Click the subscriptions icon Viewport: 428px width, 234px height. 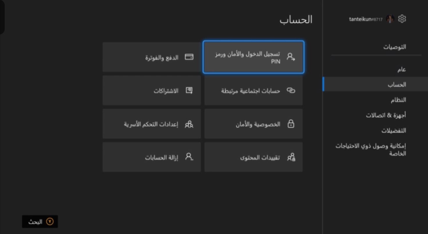(189, 91)
